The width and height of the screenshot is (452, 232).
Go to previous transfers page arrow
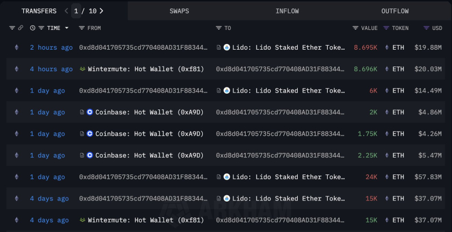66,11
